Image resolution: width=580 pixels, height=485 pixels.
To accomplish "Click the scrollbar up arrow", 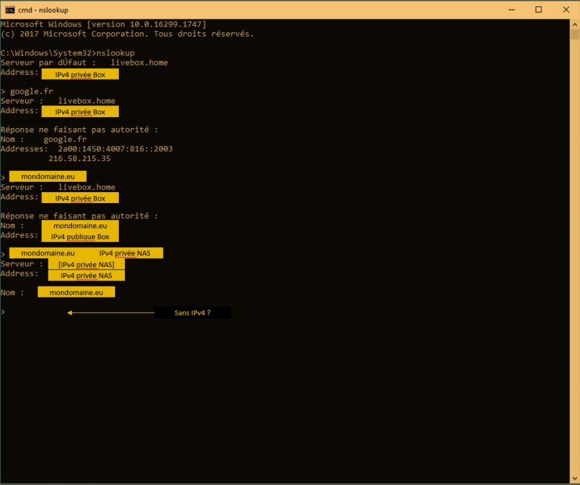I will (574, 24).
